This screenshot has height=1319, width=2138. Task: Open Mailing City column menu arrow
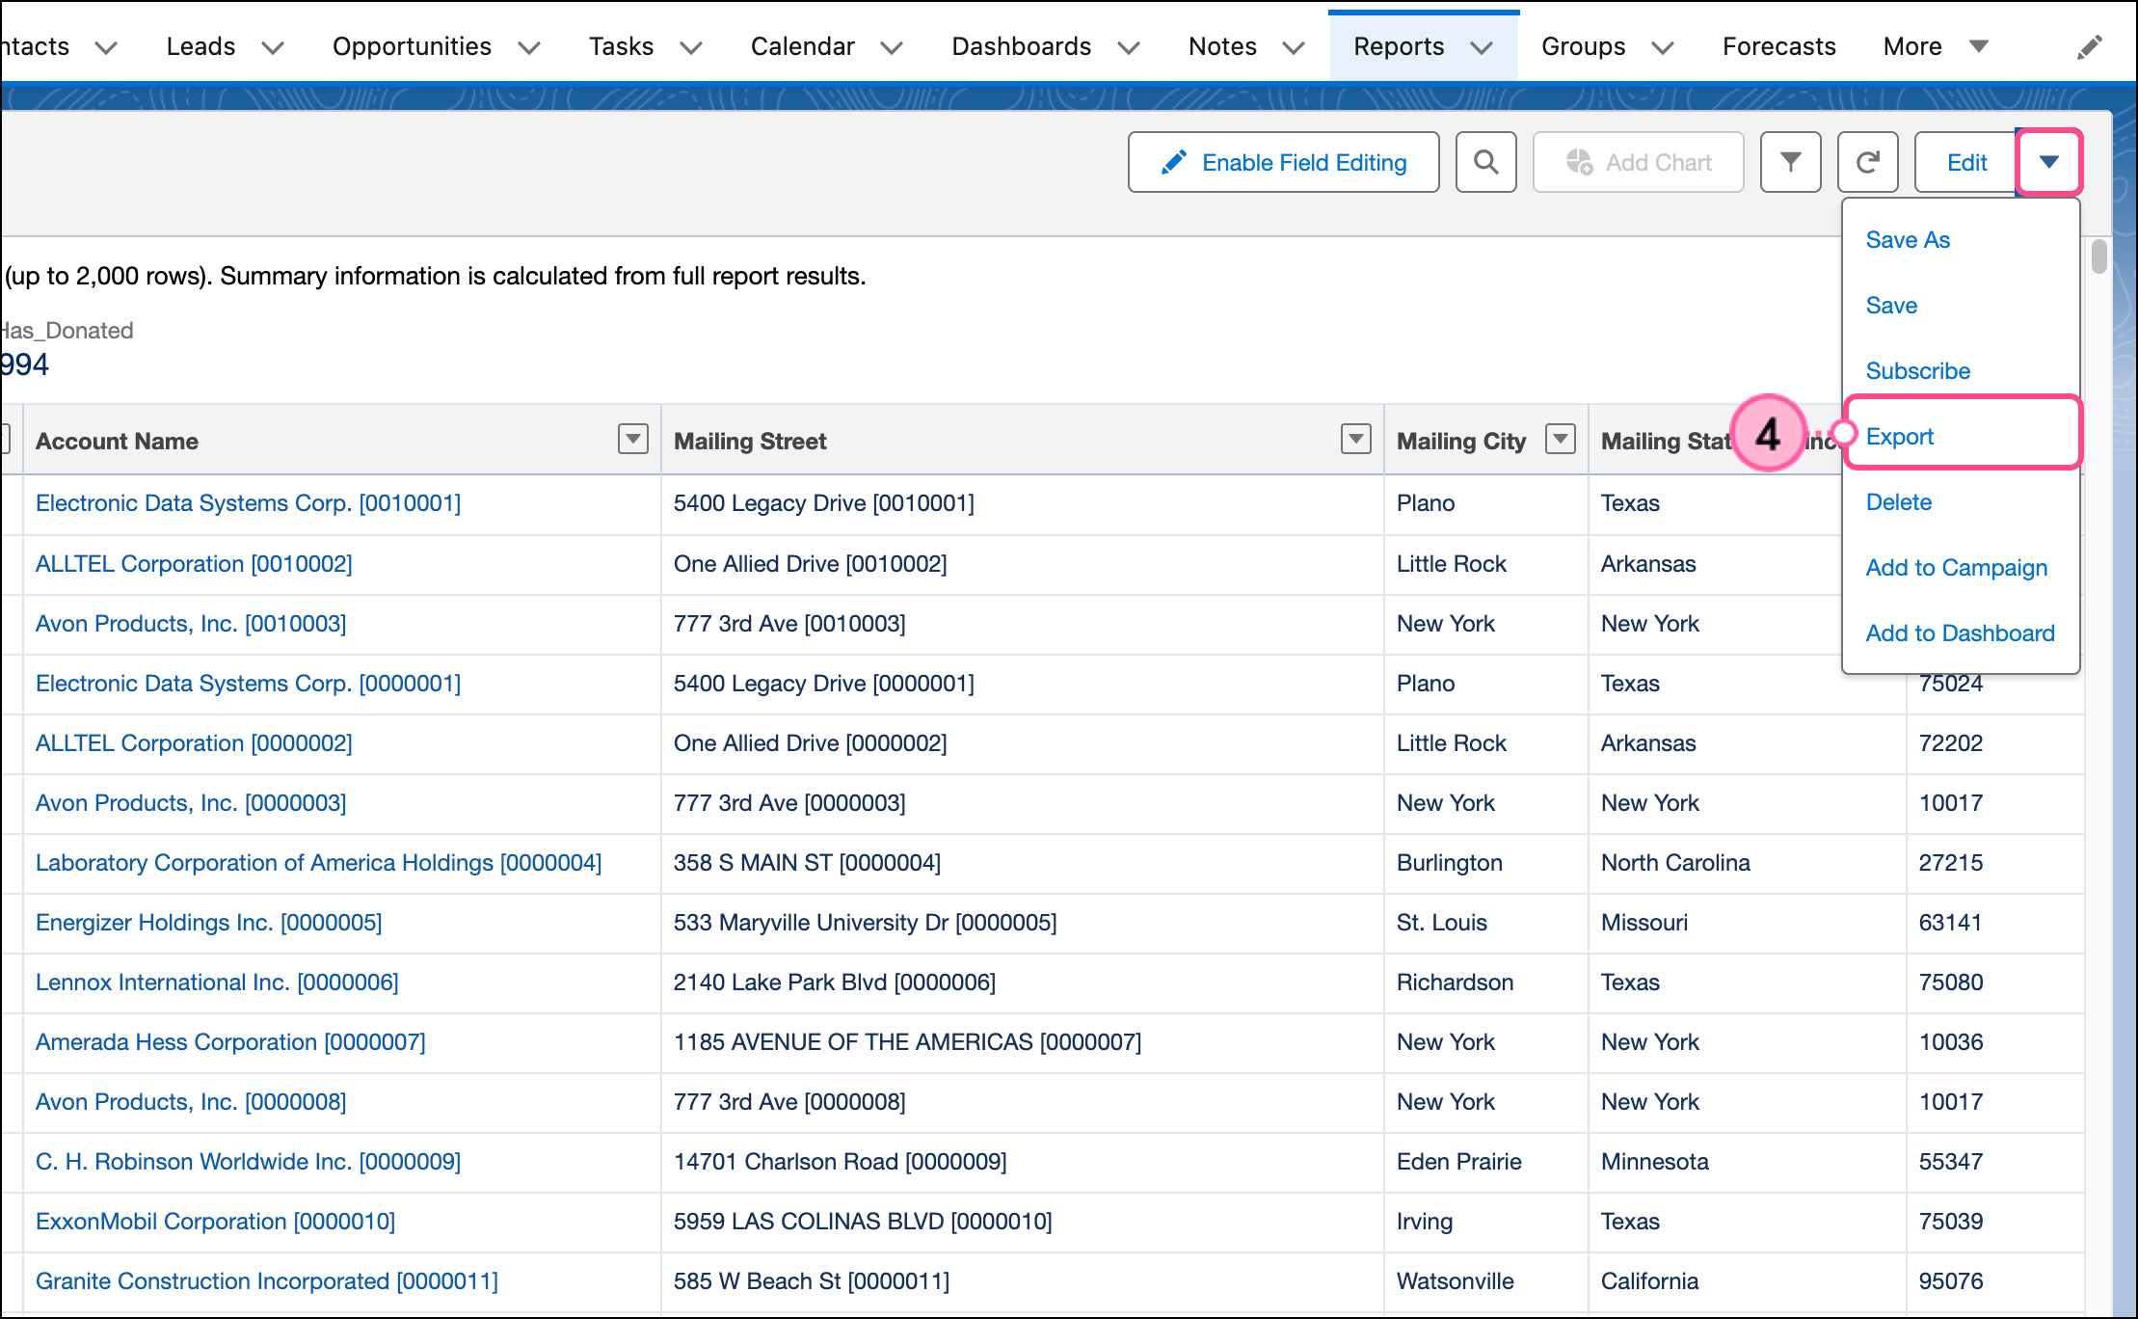1560,439
